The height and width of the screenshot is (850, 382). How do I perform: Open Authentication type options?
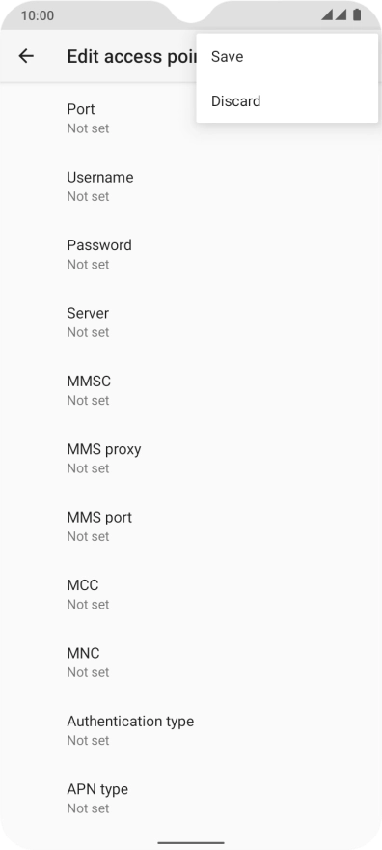(191, 730)
